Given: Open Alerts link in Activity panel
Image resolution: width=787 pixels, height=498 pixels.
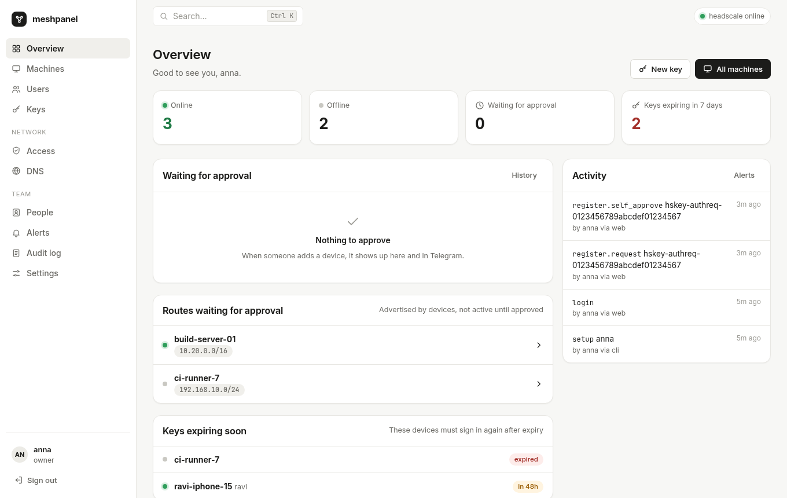Looking at the screenshot, I should point(744,175).
